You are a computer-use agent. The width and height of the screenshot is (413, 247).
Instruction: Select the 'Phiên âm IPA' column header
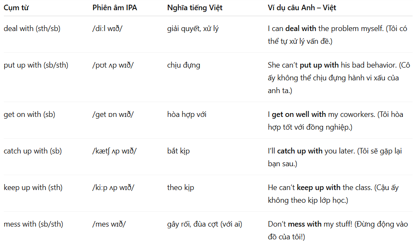coord(115,8)
